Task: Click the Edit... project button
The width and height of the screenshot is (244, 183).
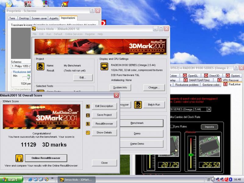Action: pos(83,77)
